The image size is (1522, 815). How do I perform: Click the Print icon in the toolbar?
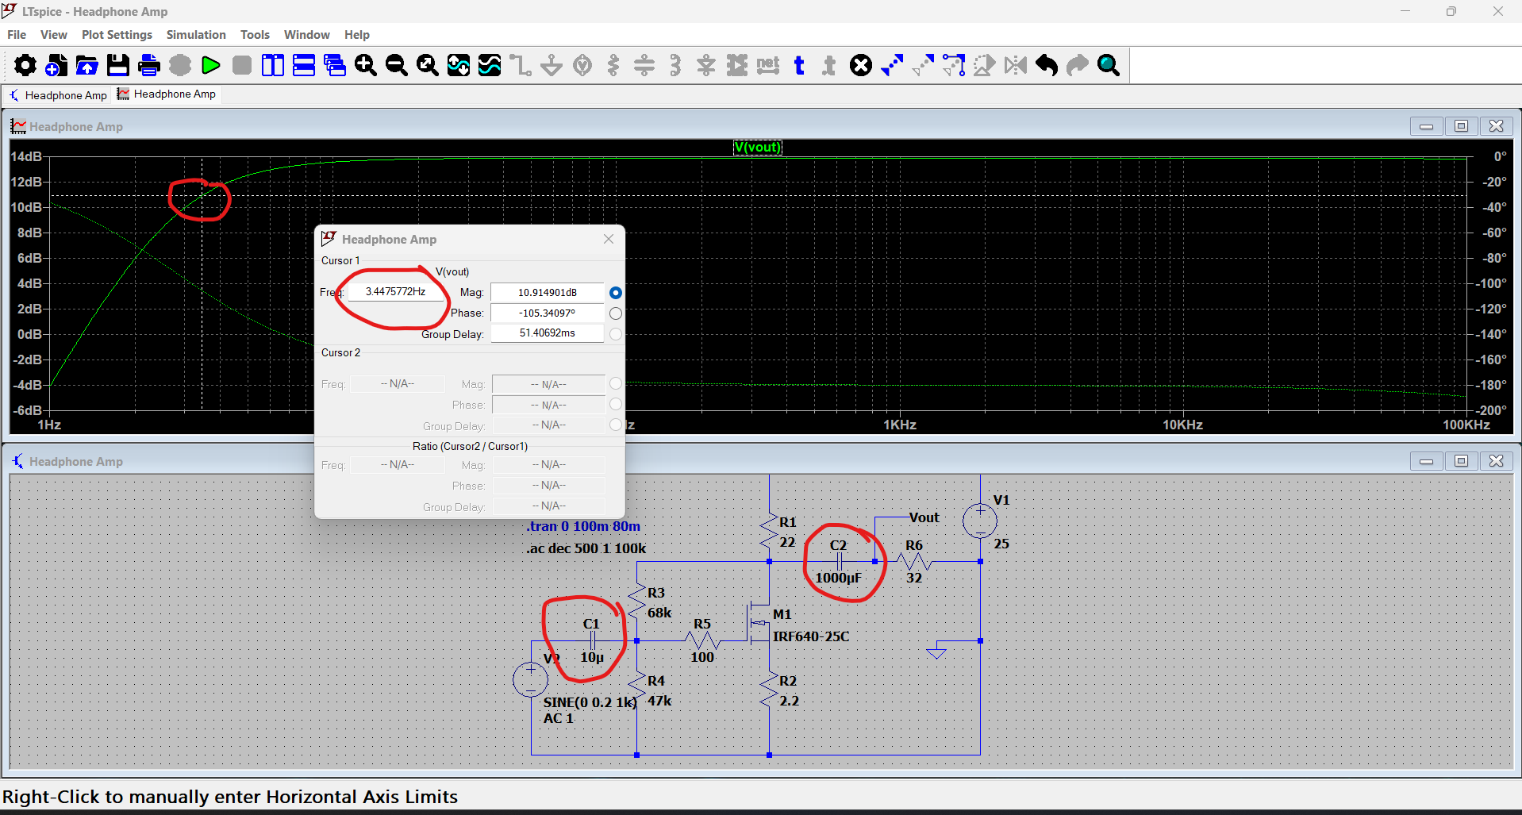pyautogui.click(x=149, y=65)
